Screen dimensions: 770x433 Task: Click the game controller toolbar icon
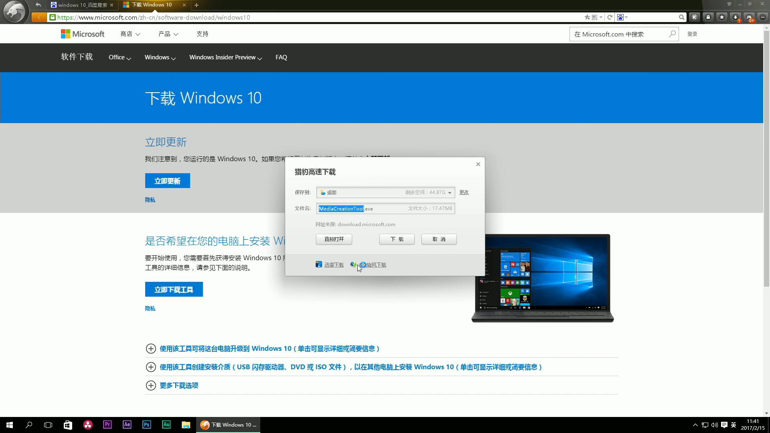[x=749, y=17]
